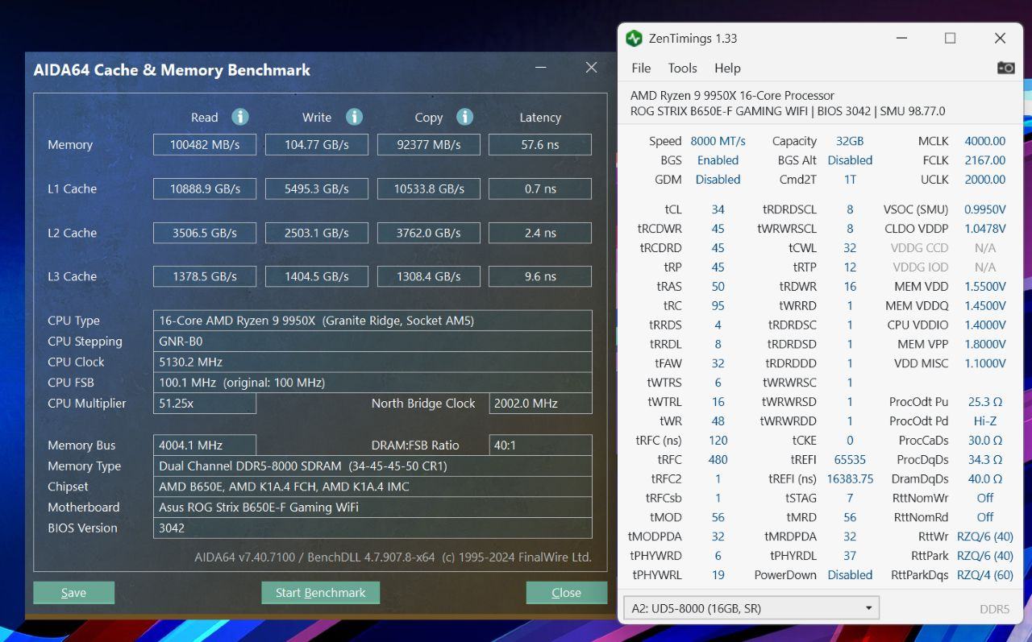The height and width of the screenshot is (642, 1032).
Task: Close the AIDA64 window with the X
Action: point(591,68)
